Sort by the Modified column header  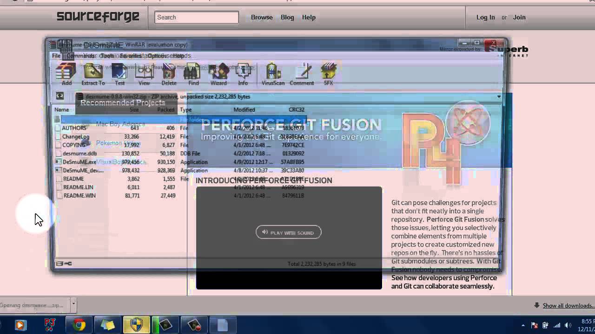tap(244, 109)
